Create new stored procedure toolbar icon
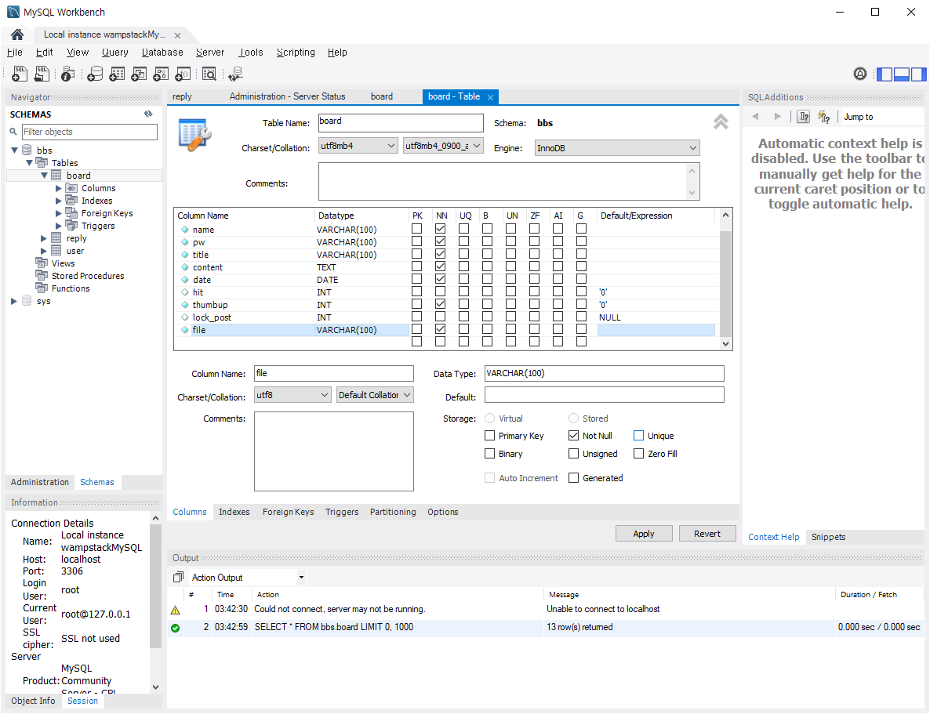This screenshot has width=930, height=714. pyautogui.click(x=161, y=74)
